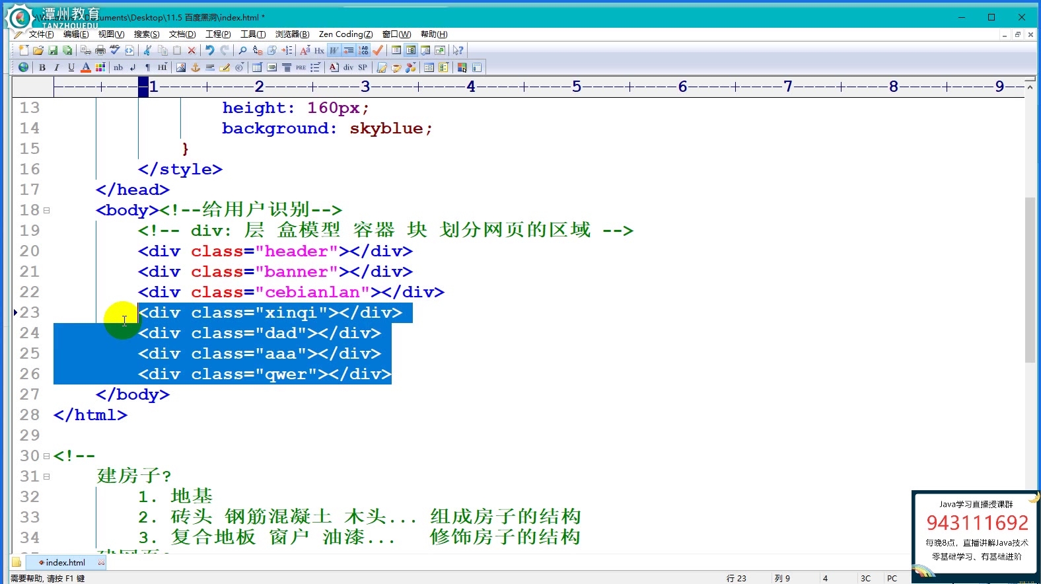
Task: Click the 行 23 status bar entry
Action: 736,578
